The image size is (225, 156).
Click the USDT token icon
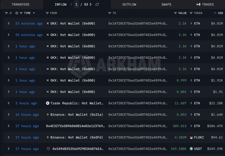point(191,149)
